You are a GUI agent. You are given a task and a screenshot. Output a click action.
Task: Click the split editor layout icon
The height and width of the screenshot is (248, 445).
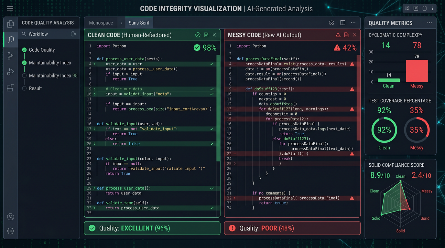(343, 23)
